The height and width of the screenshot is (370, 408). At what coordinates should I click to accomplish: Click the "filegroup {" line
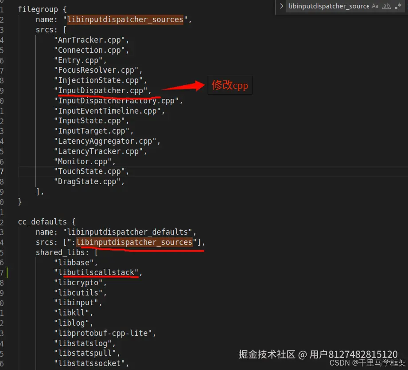pyautogui.click(x=43, y=9)
